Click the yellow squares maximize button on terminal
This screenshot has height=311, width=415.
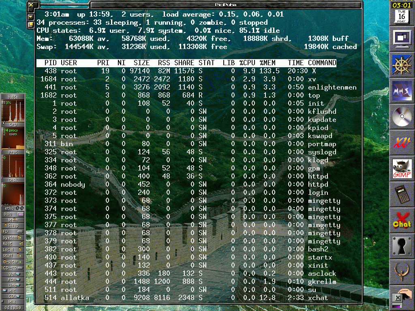[x=30, y=25]
